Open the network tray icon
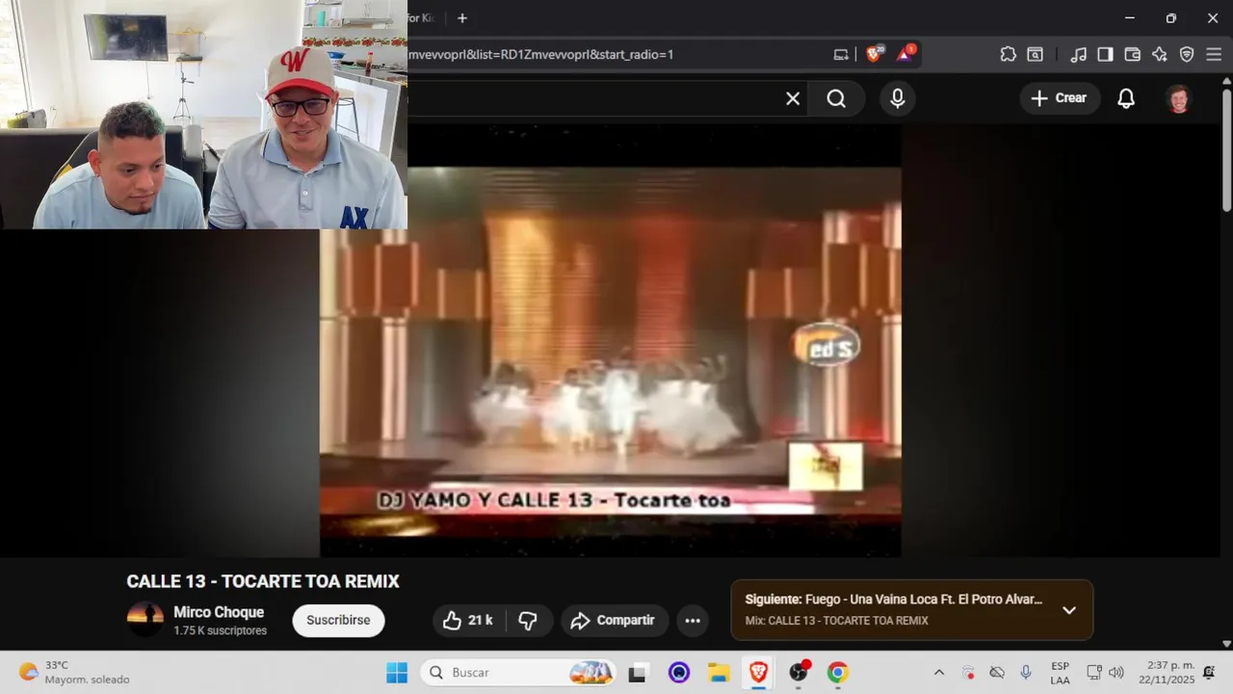1233x694 pixels. tap(1094, 673)
